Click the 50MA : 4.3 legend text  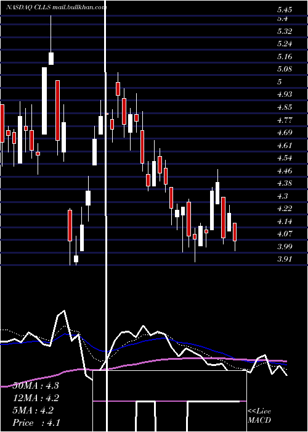pyautogui.click(x=36, y=386)
